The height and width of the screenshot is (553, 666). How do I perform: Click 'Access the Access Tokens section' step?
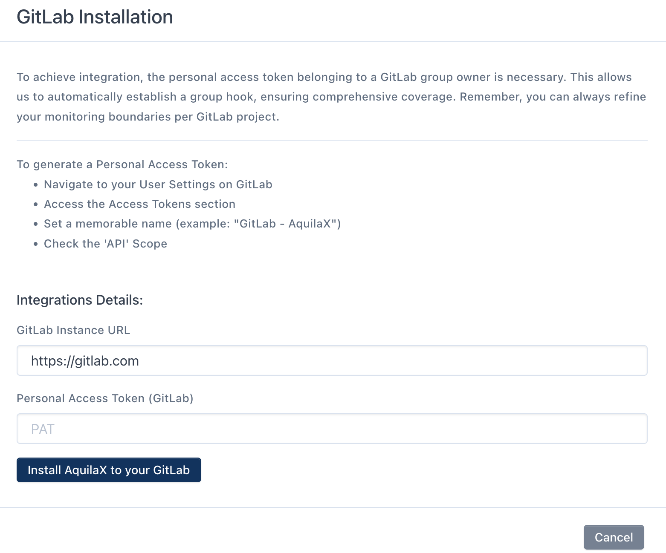139,204
